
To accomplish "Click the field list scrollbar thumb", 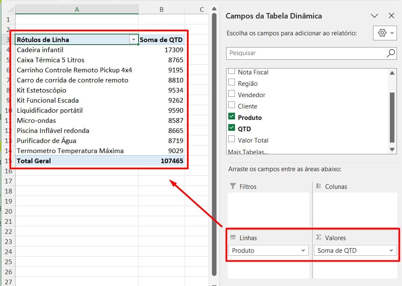I will 392,117.
